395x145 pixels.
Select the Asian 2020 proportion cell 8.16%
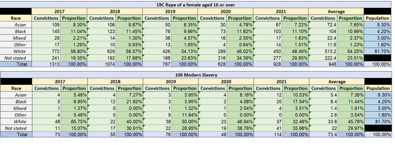pos(240,95)
